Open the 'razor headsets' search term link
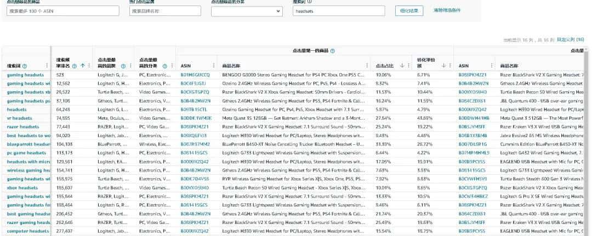This screenshot has width=592, height=236. [23, 127]
